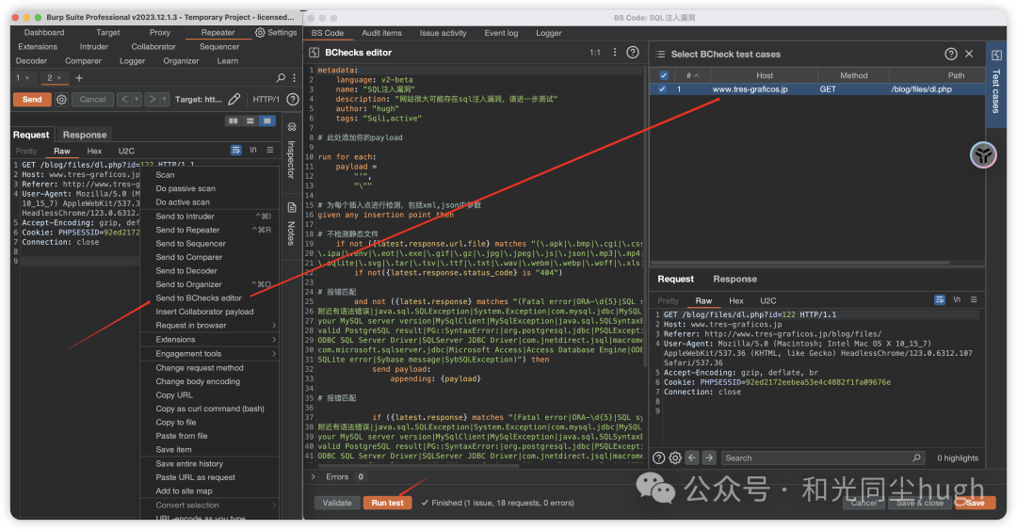Image resolution: width=1017 pixels, height=530 pixels.
Task: Open the Notes side panel
Action: pyautogui.click(x=291, y=224)
